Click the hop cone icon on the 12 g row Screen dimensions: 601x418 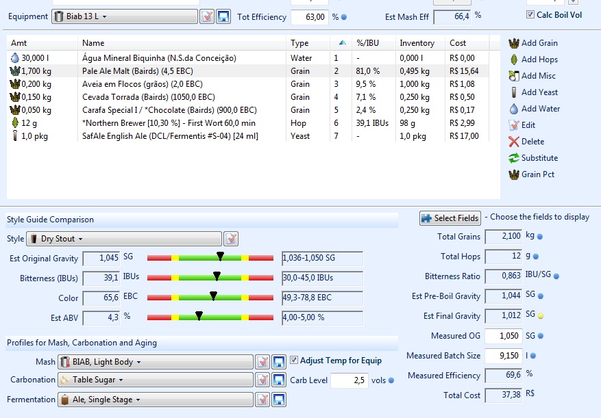click(15, 123)
